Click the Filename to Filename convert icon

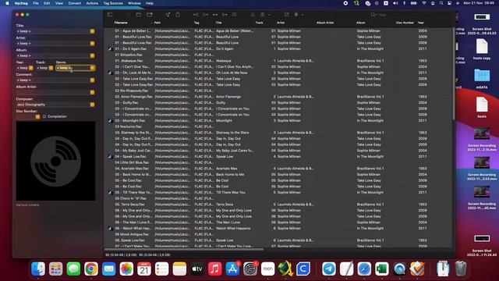(215, 15)
